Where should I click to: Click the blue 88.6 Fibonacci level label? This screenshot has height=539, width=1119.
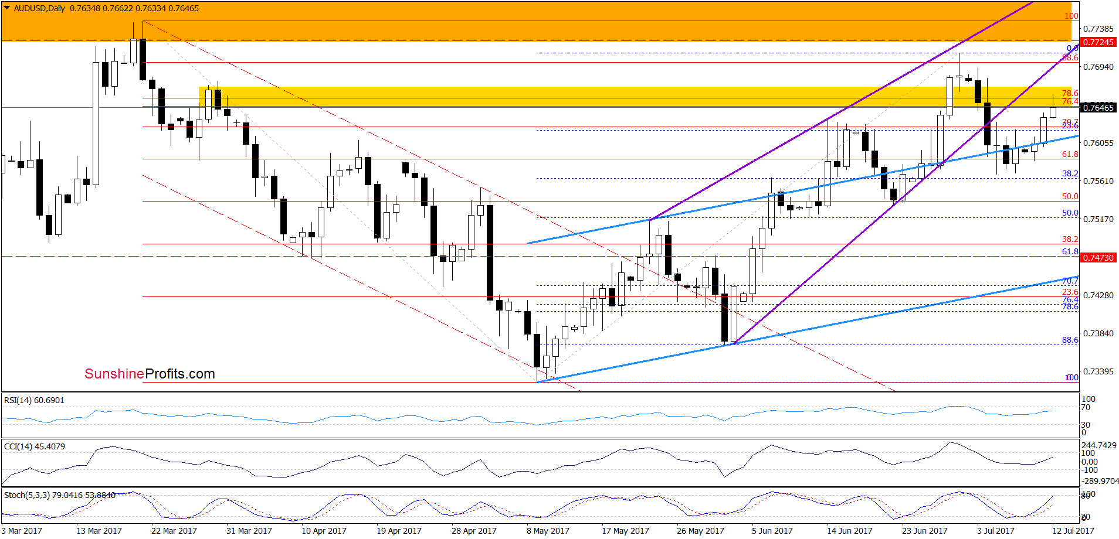click(1070, 340)
